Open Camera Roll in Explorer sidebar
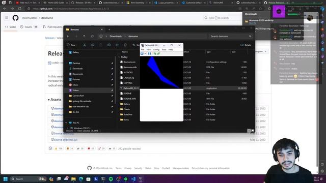The height and width of the screenshot is (183, 326). (78, 96)
